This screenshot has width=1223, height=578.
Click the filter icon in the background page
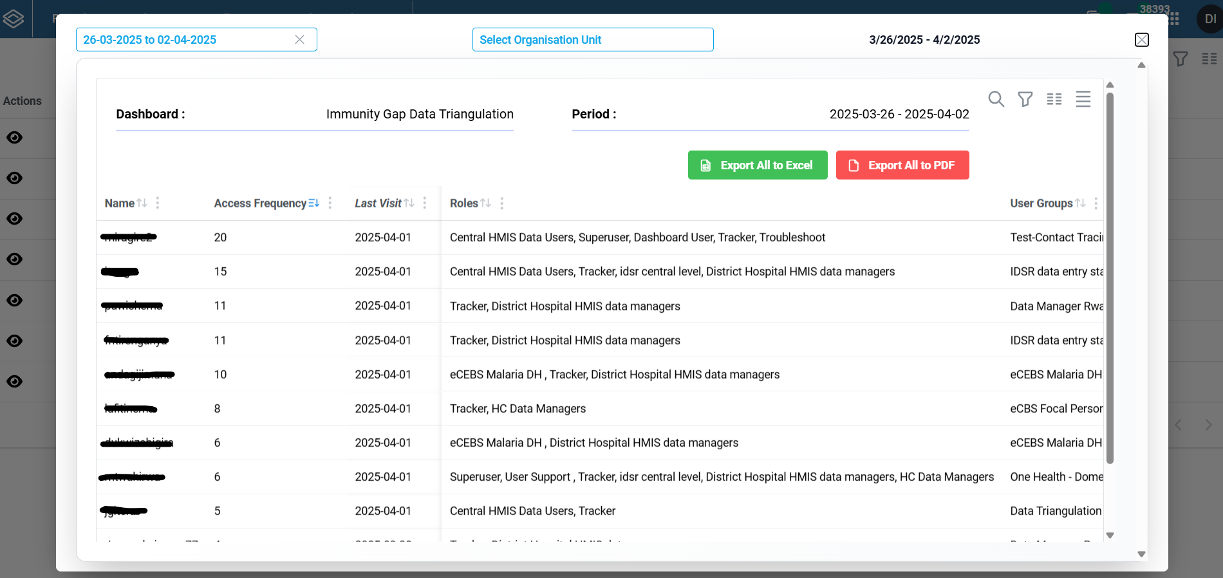pyautogui.click(x=1181, y=59)
